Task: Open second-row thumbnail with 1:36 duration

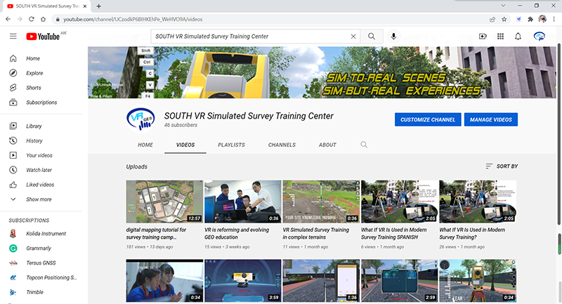Action: (x=321, y=281)
